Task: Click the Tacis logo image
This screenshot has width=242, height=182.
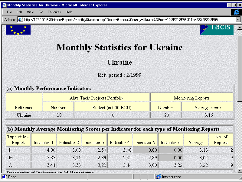Action: click(x=217, y=30)
